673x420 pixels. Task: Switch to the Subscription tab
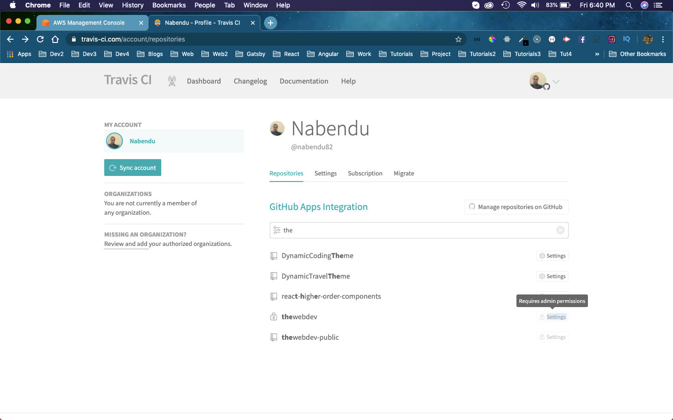tap(365, 173)
